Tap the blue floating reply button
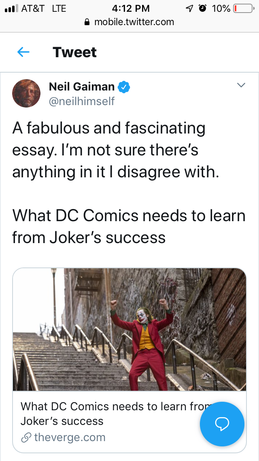The image size is (259, 461). click(222, 424)
